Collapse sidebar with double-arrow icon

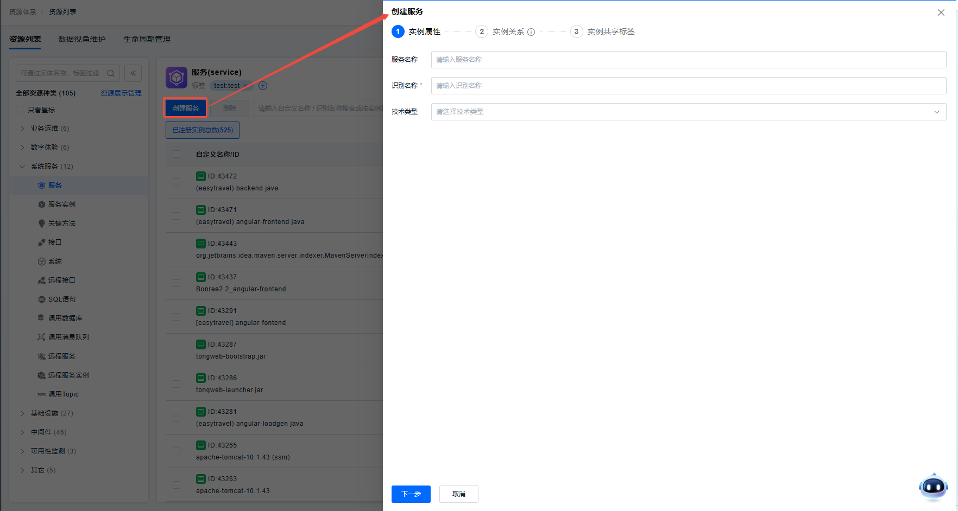click(x=133, y=73)
